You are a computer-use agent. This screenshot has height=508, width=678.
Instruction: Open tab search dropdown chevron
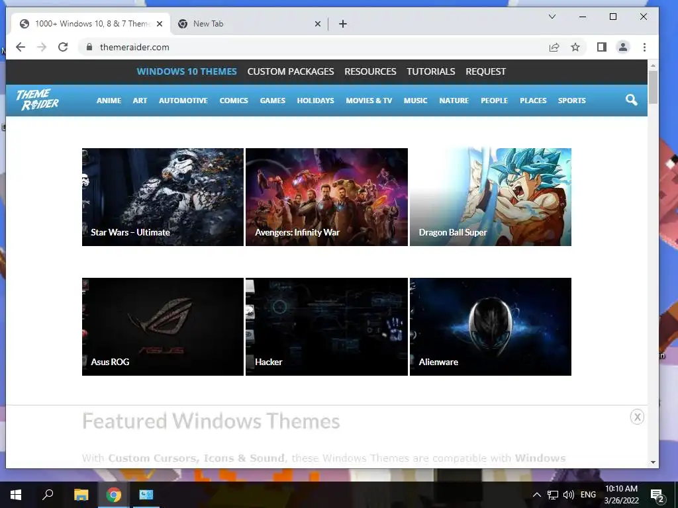coord(552,17)
